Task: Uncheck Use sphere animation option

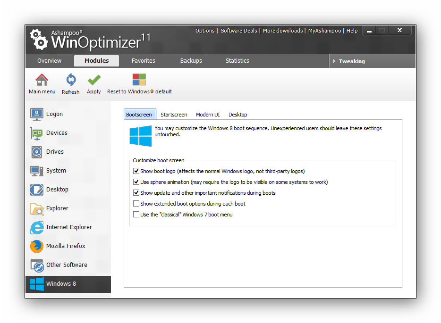Action: [136, 182]
